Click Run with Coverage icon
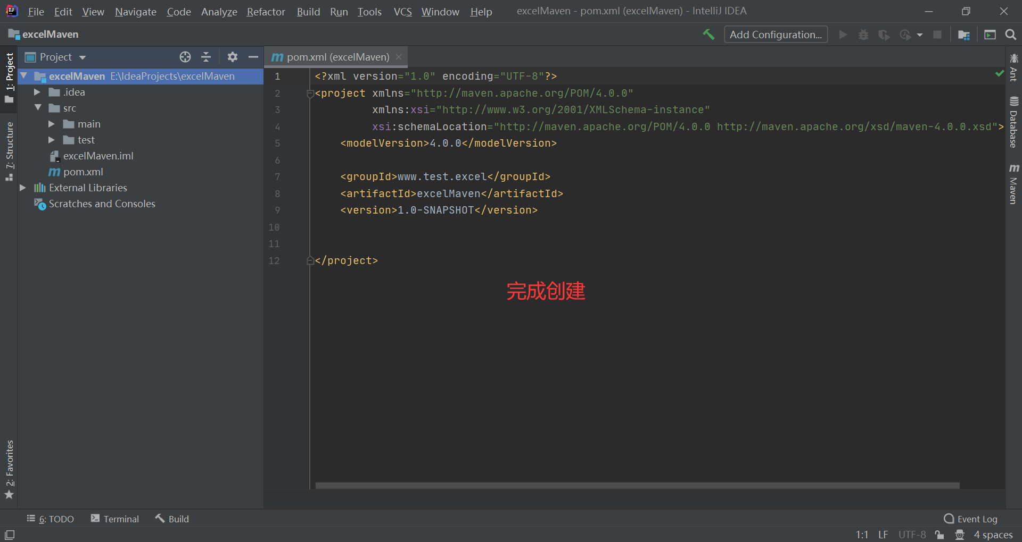Viewport: 1022px width, 542px height. [884, 35]
